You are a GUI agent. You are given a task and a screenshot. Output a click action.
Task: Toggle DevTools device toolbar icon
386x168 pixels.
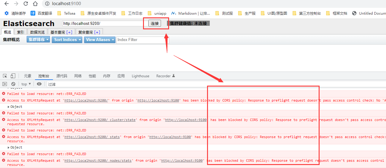pyautogui.click(x=13, y=76)
